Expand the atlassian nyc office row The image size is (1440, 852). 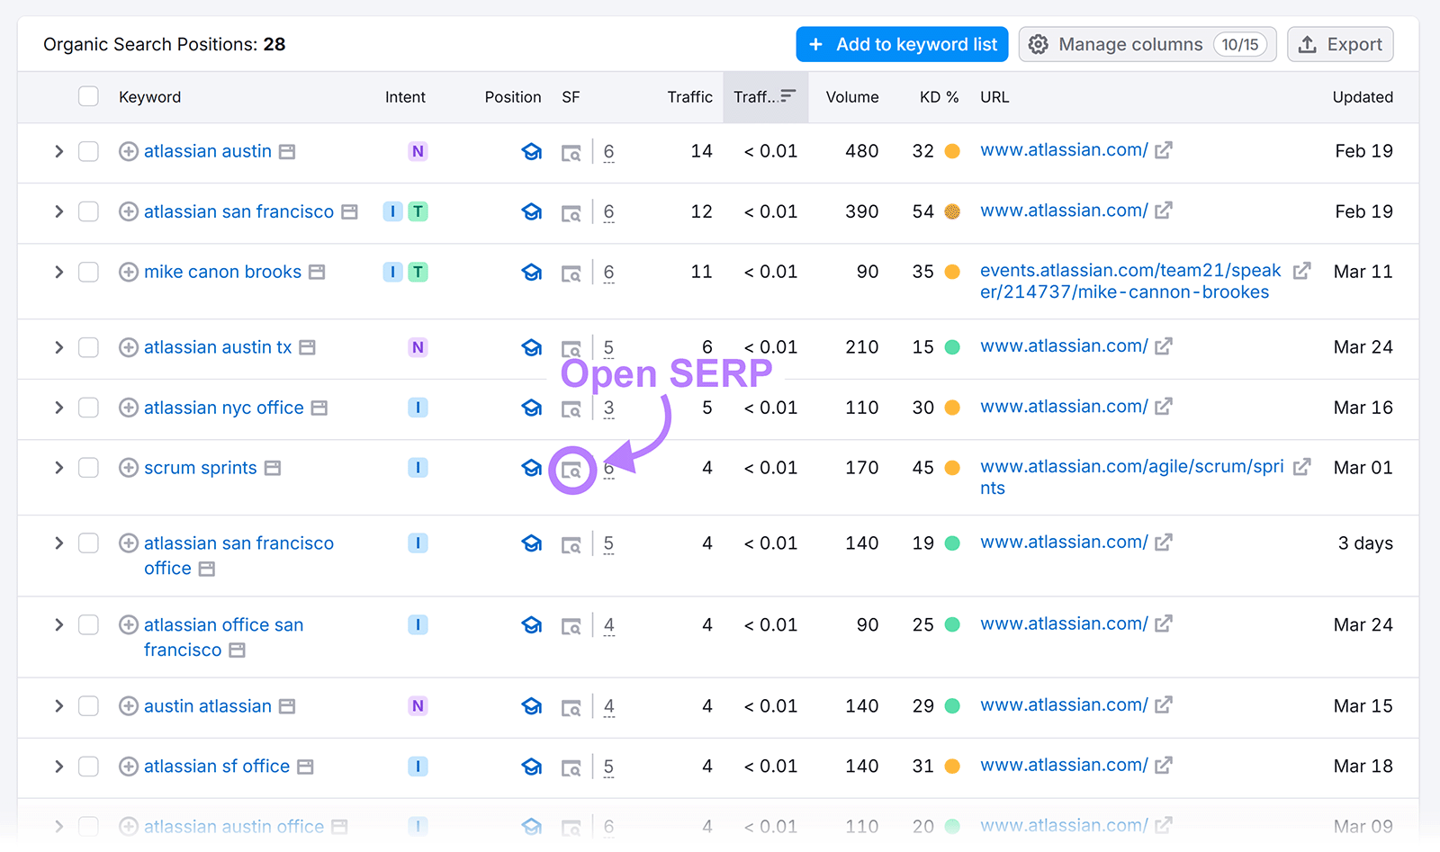point(58,408)
